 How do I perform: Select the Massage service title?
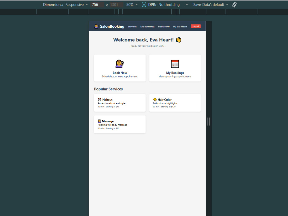pos(108,121)
